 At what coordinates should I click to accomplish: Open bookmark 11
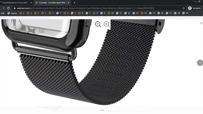coord(119,13)
